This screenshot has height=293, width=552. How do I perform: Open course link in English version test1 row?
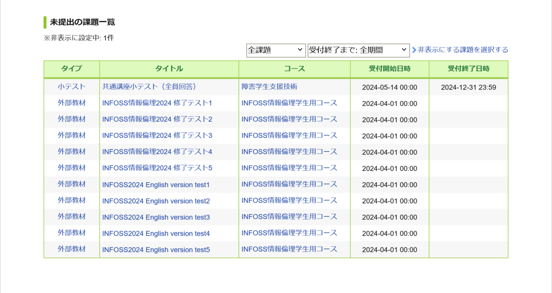point(289,184)
